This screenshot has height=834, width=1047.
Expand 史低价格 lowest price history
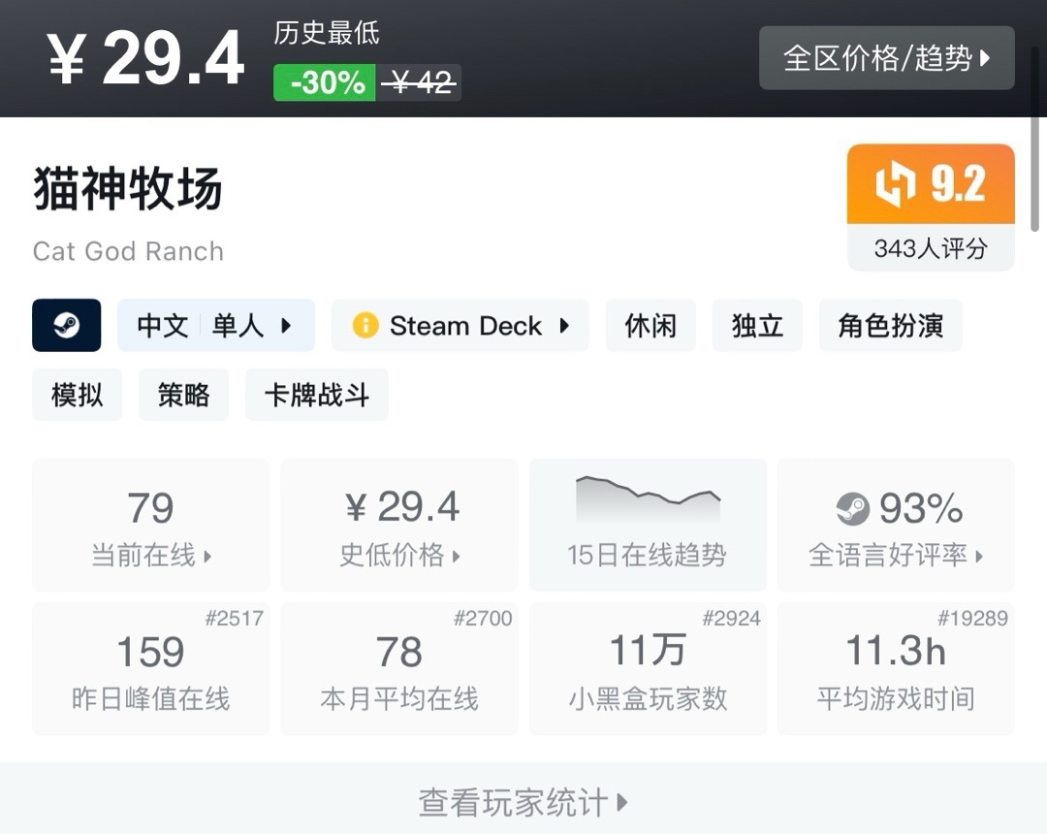(399, 555)
